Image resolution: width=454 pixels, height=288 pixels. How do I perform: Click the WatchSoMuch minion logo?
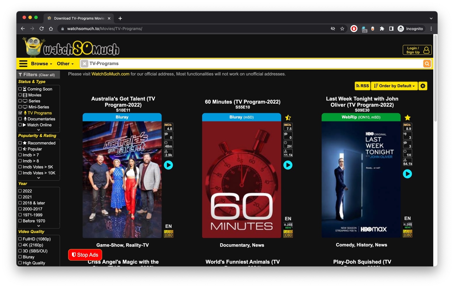pyautogui.click(x=71, y=47)
